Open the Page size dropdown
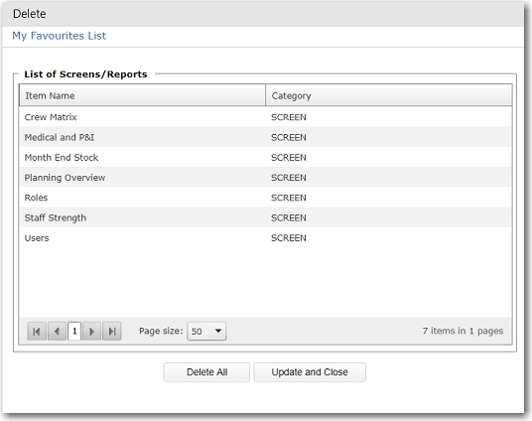This screenshot has height=421, width=532. 218,331
